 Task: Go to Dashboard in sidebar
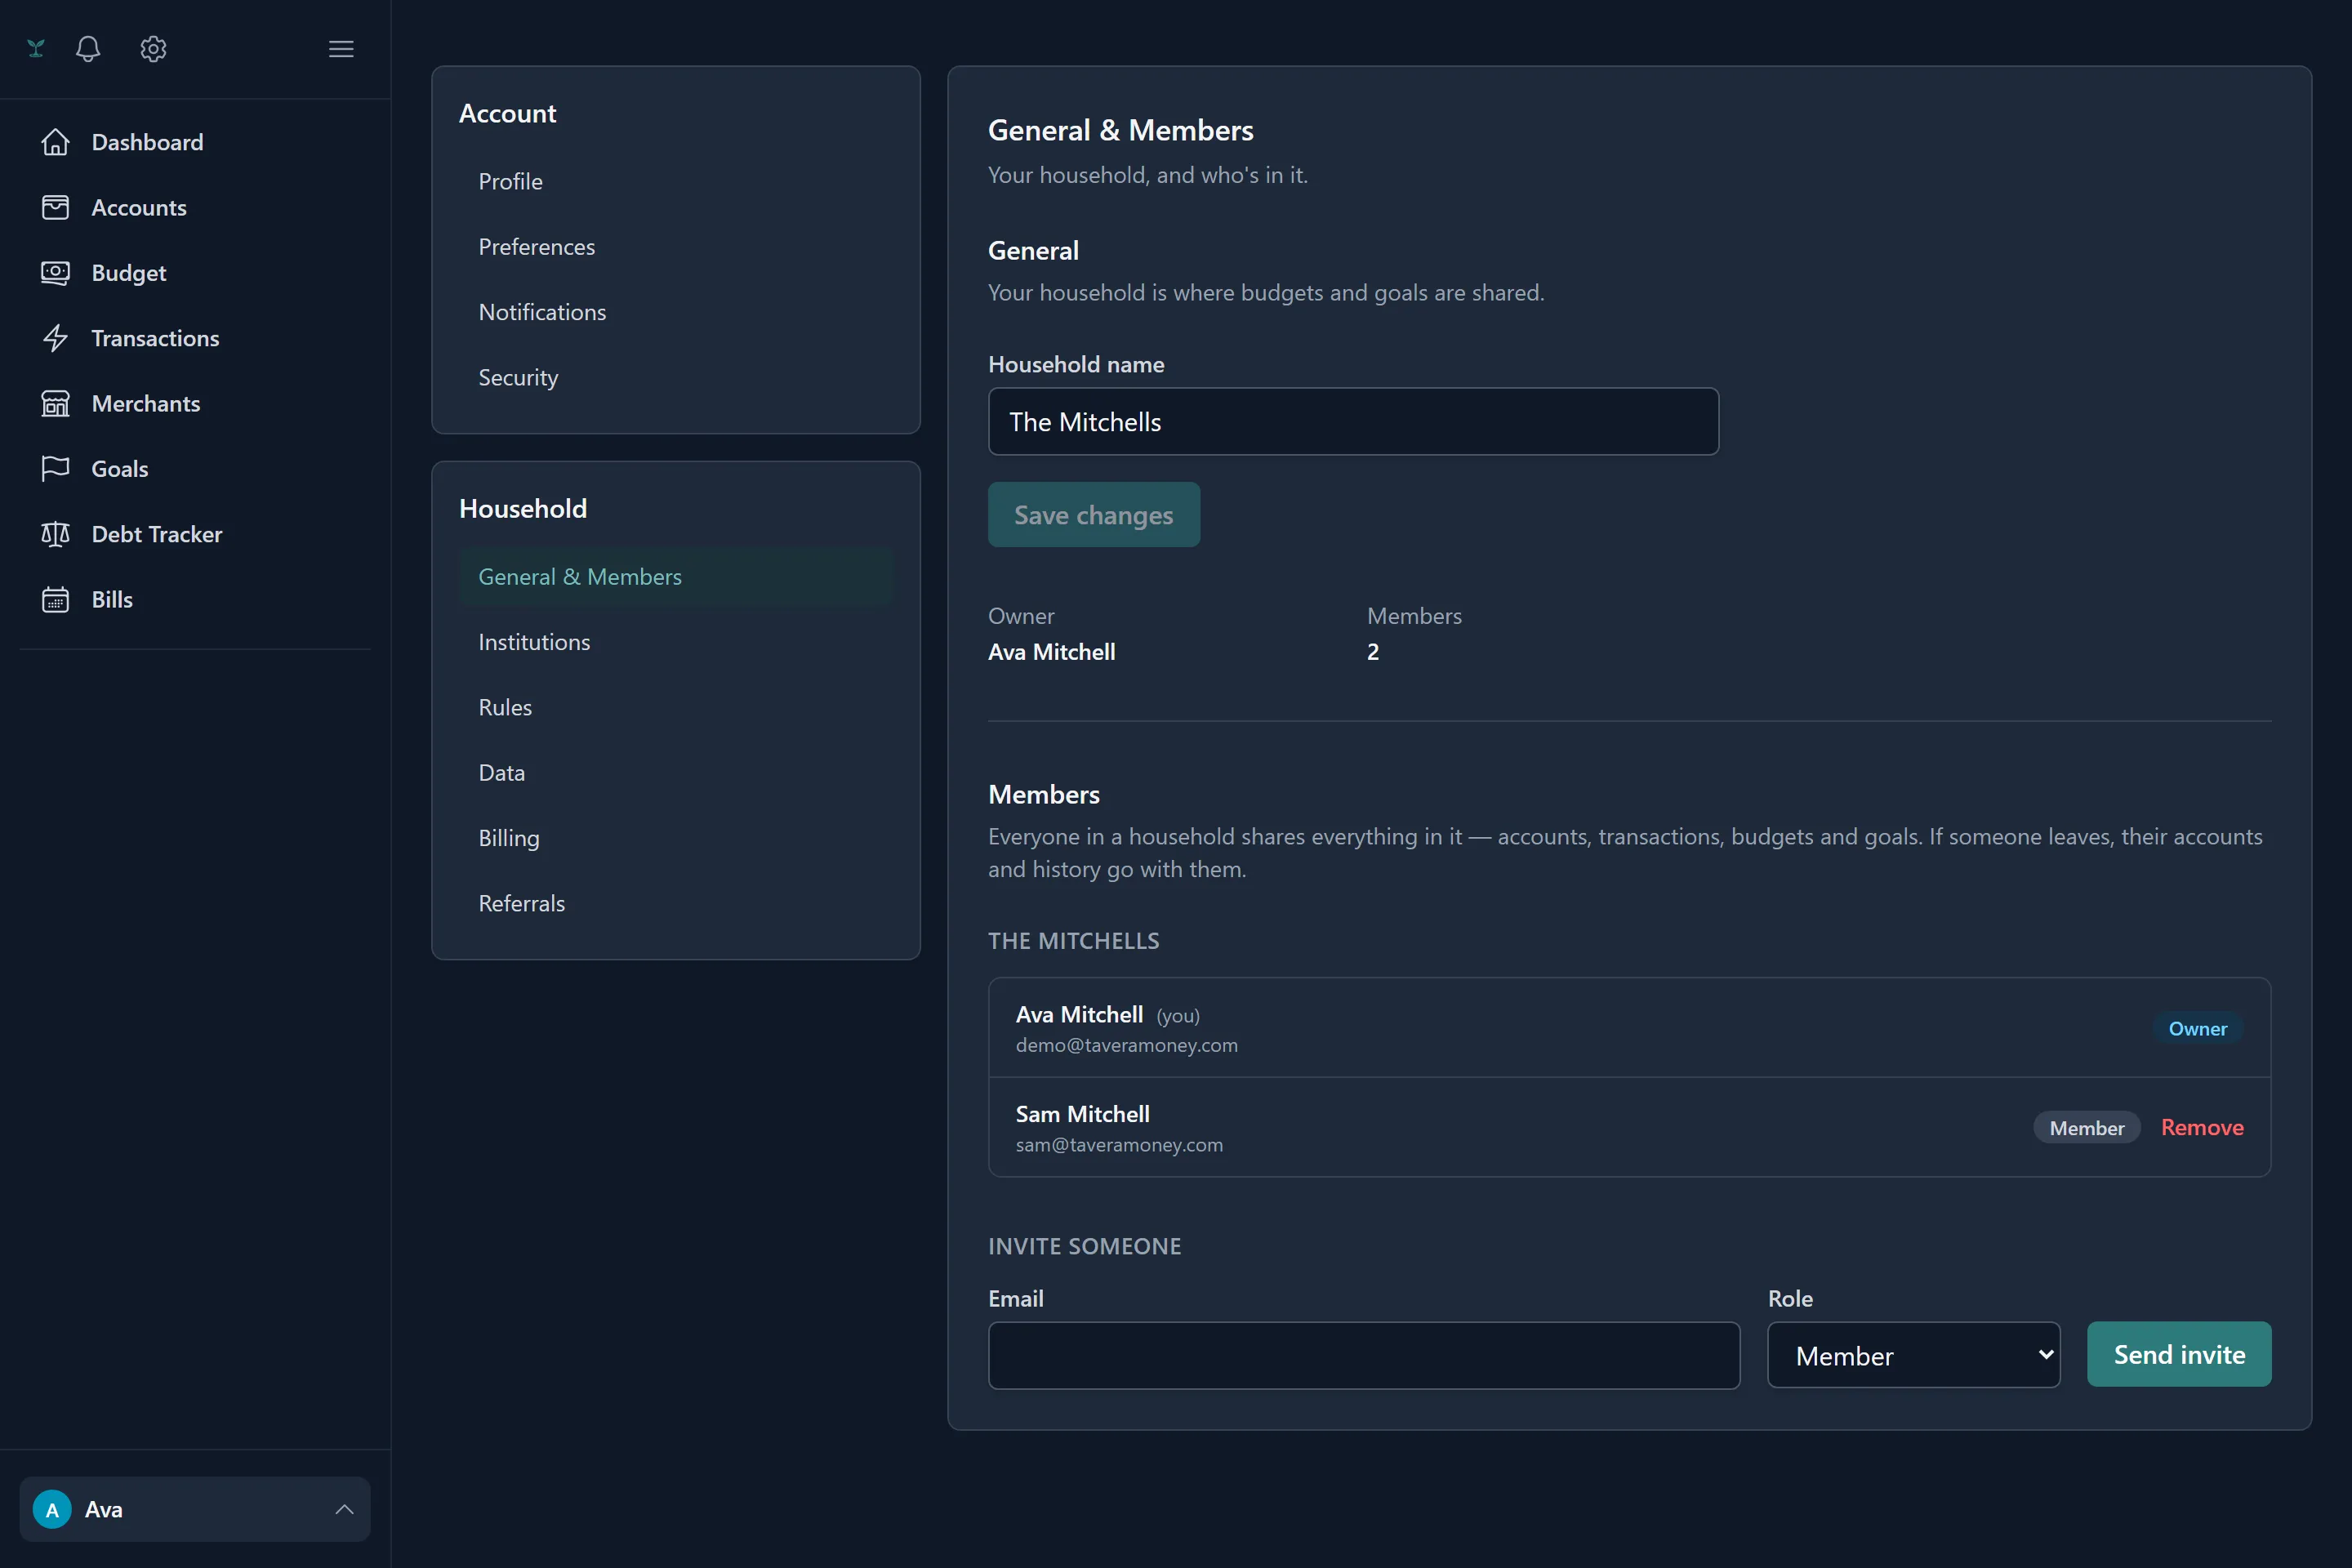click(x=195, y=142)
